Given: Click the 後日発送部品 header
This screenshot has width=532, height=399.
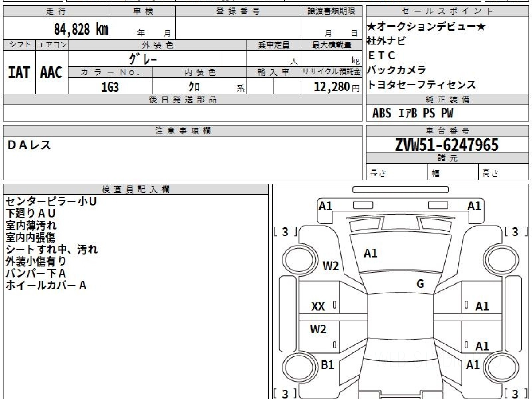Looking at the screenshot, I should pos(183,100).
